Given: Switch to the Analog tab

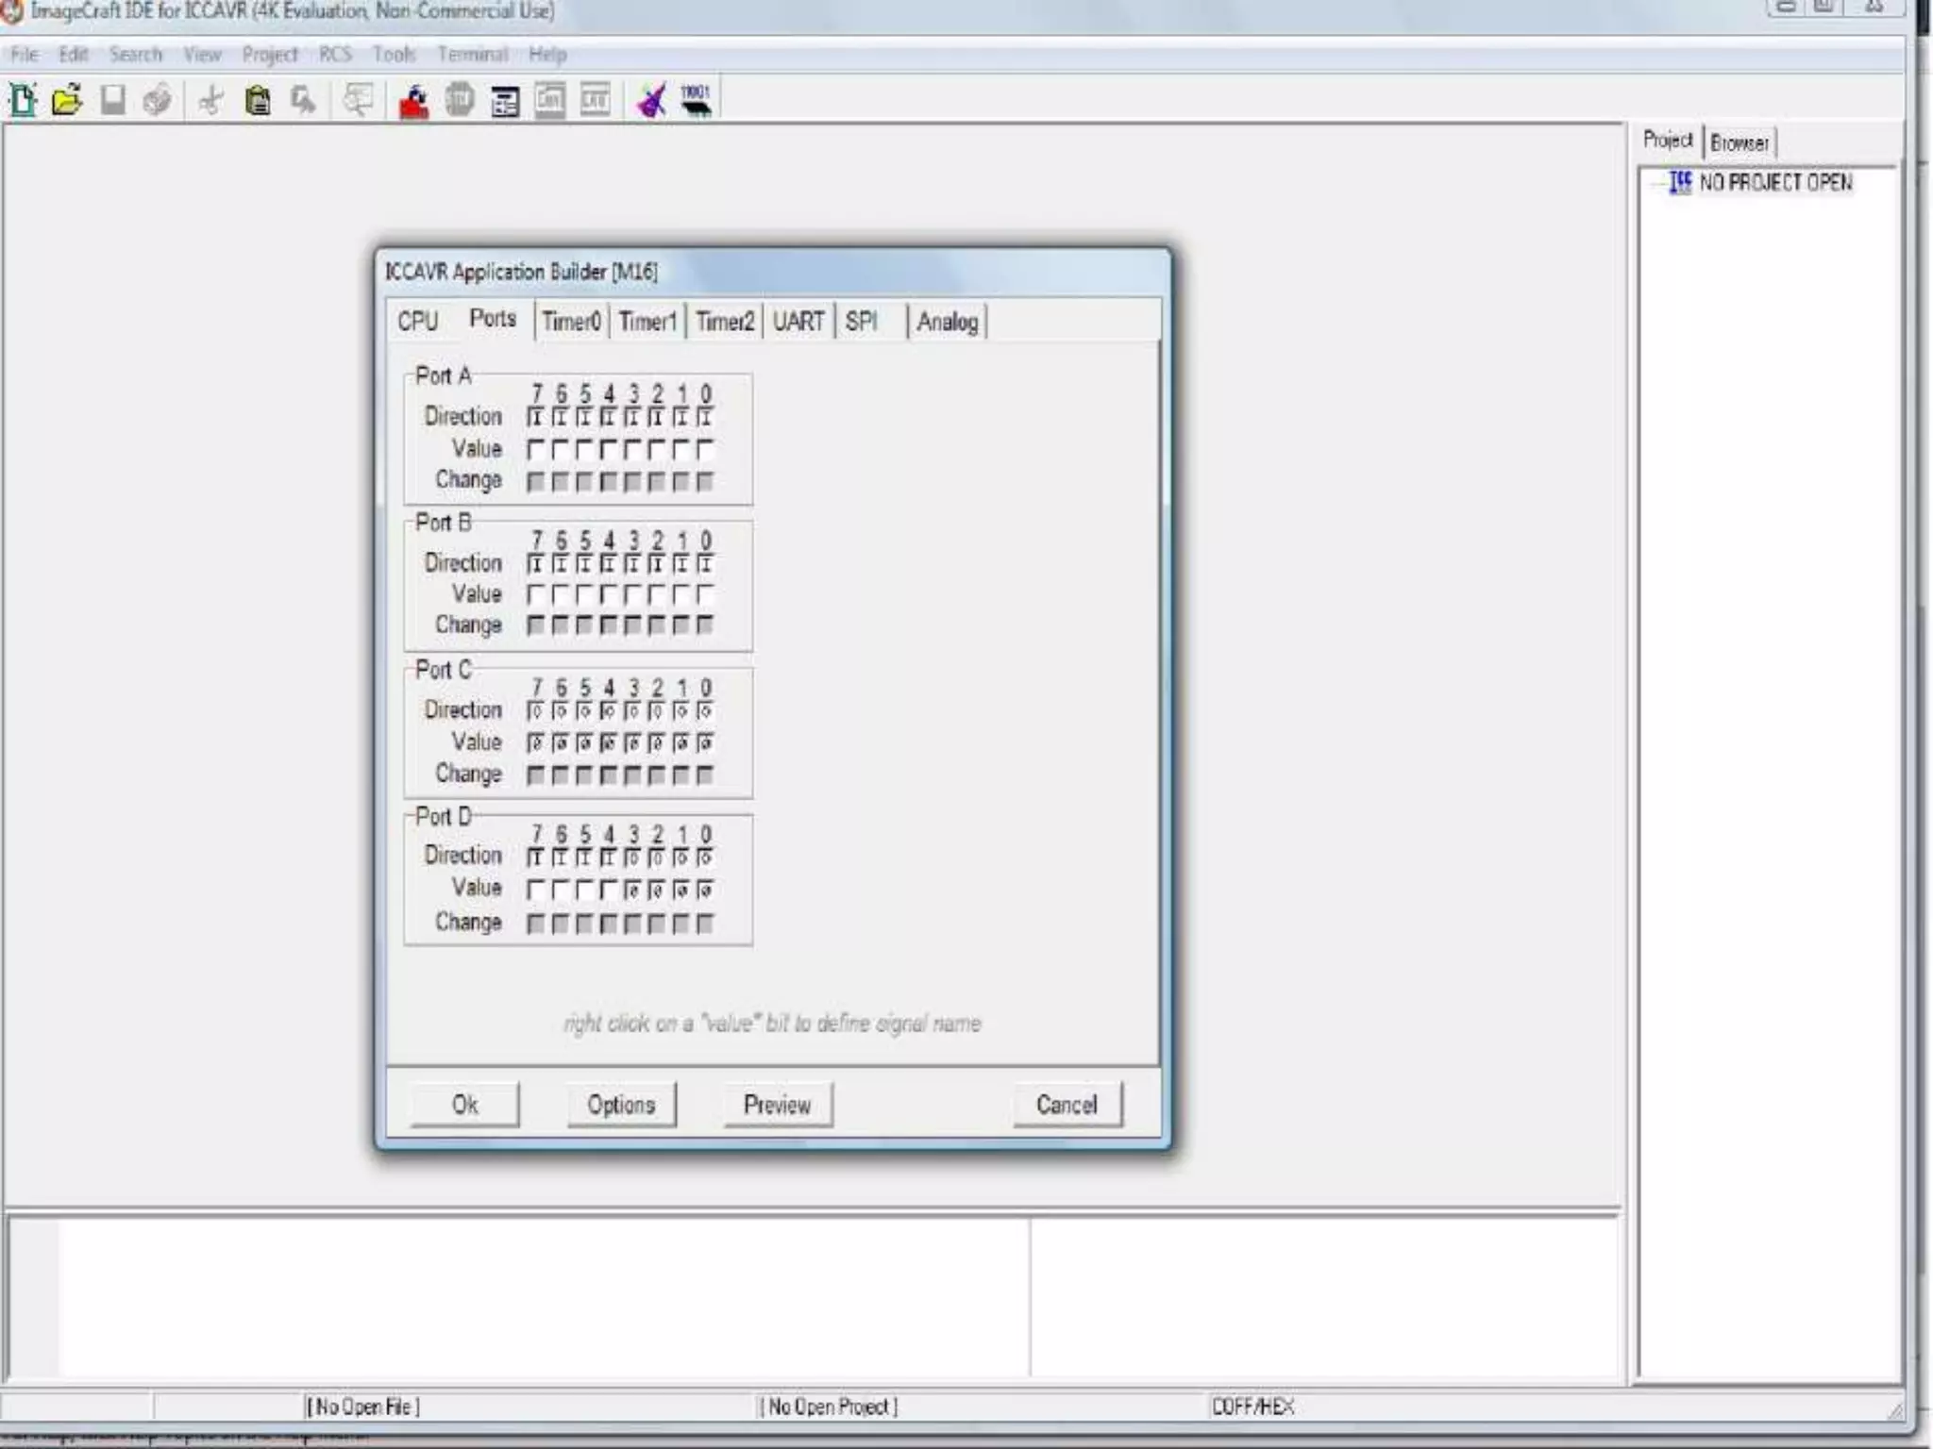Looking at the screenshot, I should tap(948, 322).
